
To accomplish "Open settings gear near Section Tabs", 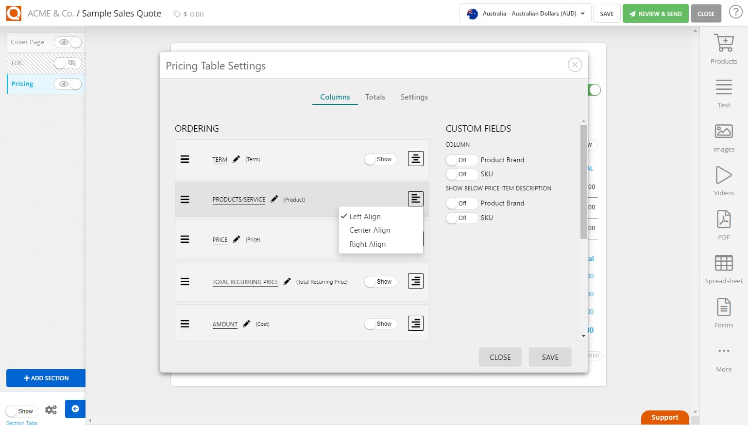I will point(51,409).
